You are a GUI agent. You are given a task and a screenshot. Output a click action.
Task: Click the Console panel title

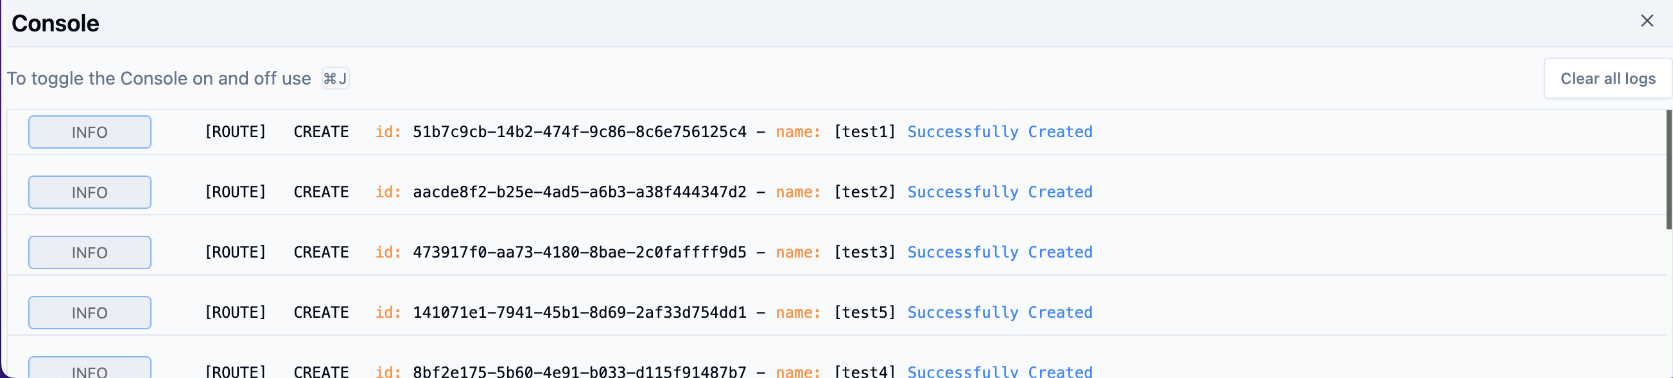click(x=55, y=23)
